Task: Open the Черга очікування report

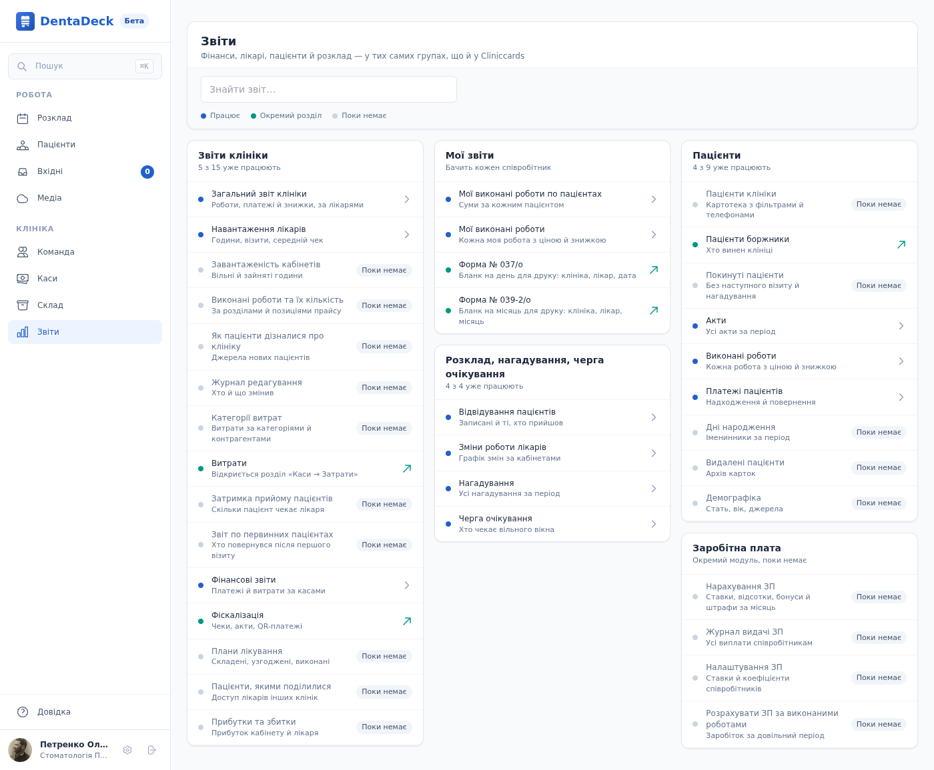Action: click(552, 524)
